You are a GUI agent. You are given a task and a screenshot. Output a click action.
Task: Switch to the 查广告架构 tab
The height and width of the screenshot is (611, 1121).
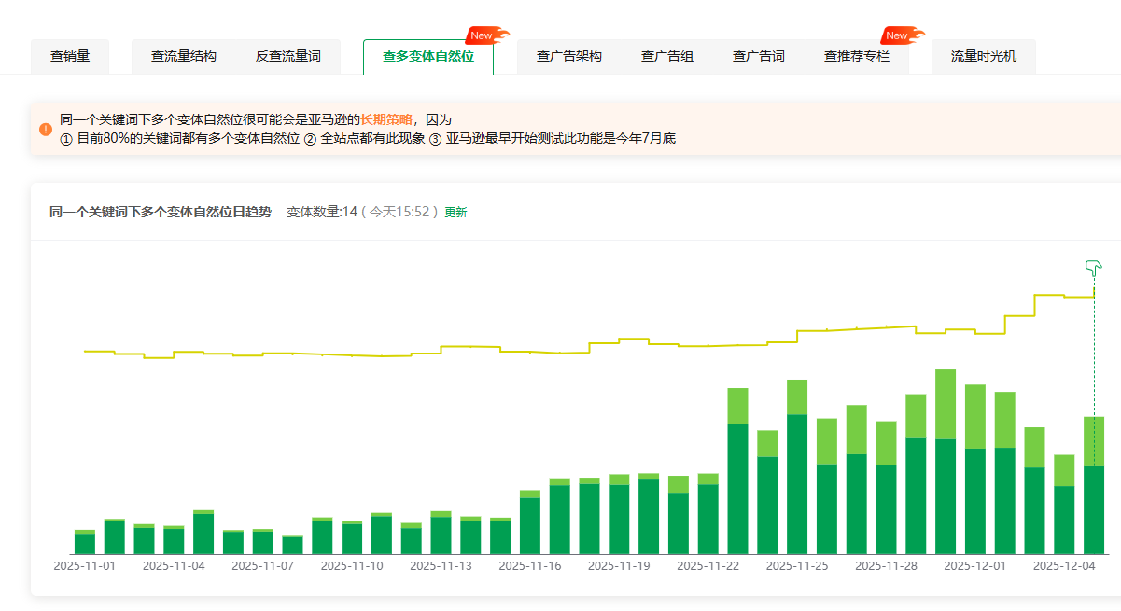click(569, 56)
